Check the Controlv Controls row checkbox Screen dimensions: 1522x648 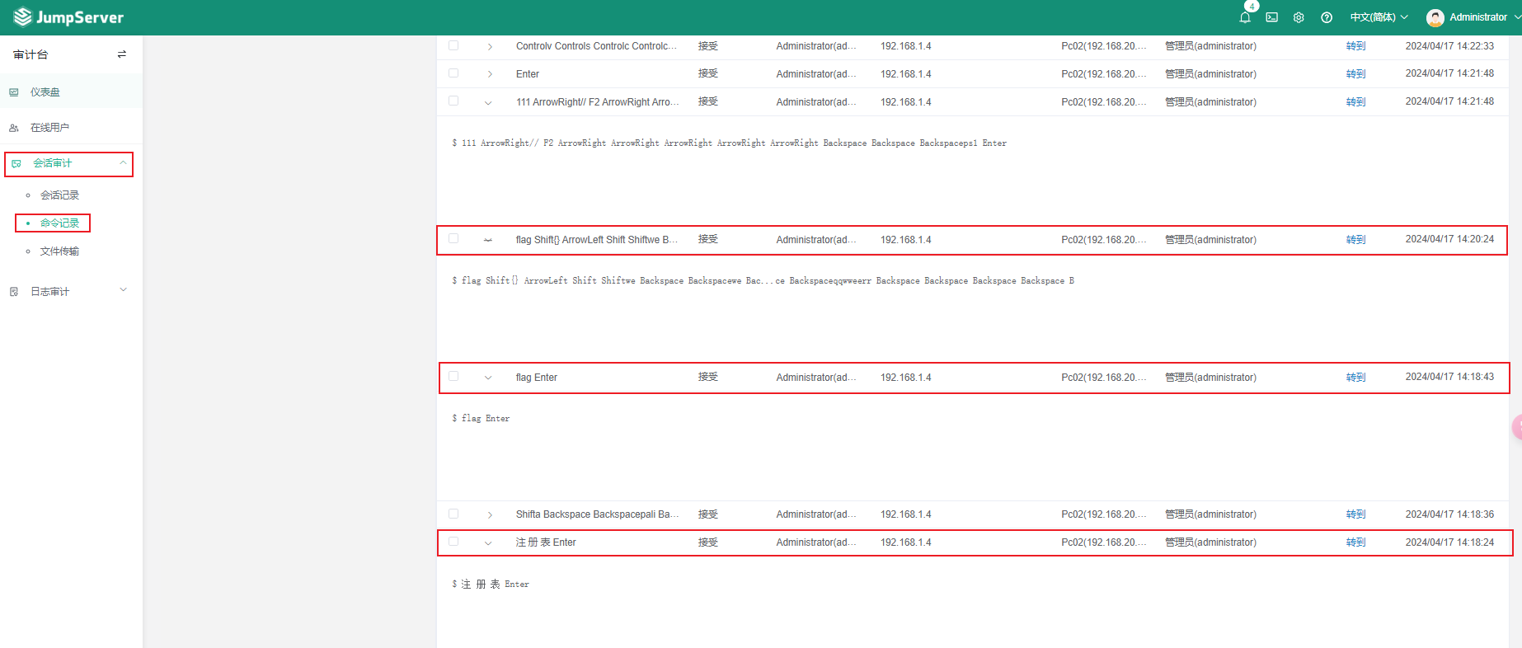point(453,45)
